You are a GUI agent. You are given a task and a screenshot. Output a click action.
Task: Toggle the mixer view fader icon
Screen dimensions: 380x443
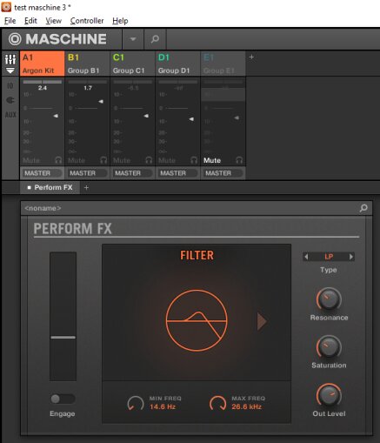10,59
